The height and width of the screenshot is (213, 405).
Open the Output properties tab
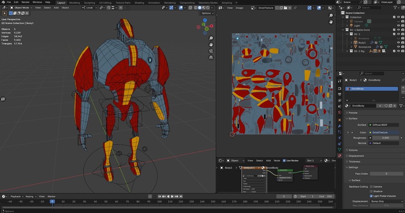[x=340, y=94]
